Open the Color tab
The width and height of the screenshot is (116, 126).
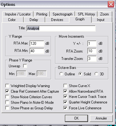click(x=12, y=20)
